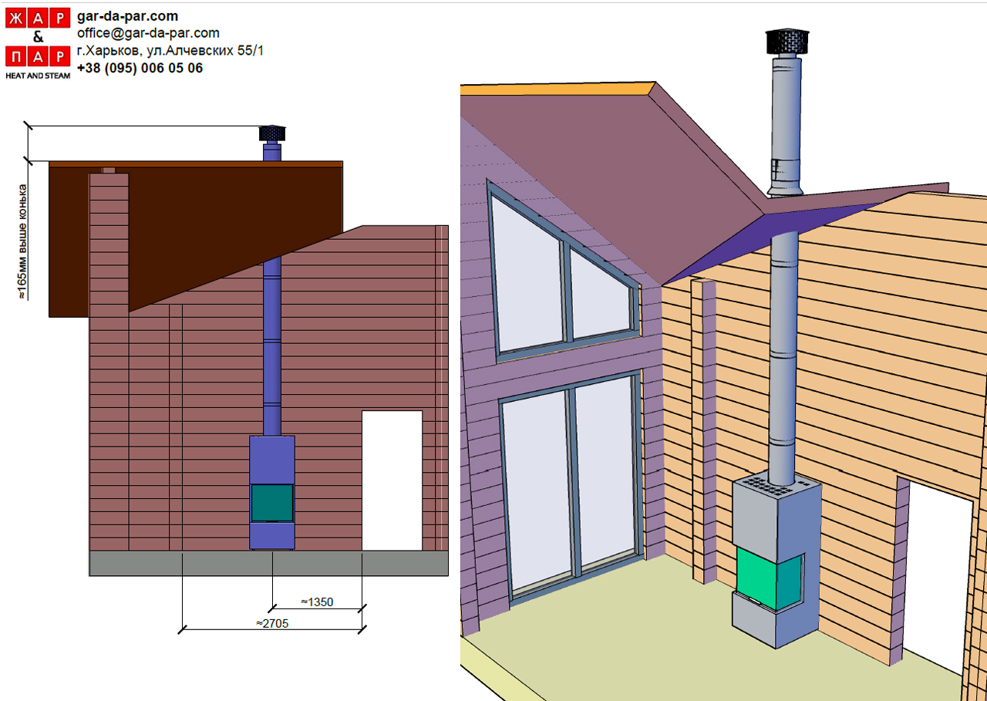The image size is (987, 701).
Task: Select the lower left sliding glass door panel
Action: 535,494
